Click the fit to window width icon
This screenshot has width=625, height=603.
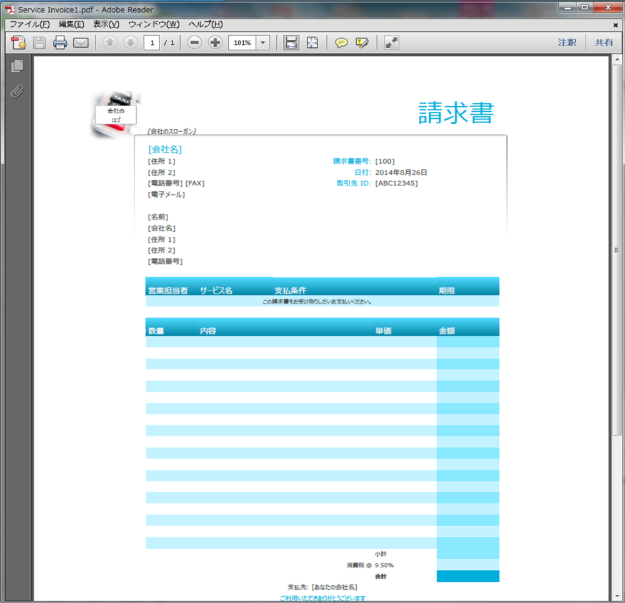click(291, 42)
